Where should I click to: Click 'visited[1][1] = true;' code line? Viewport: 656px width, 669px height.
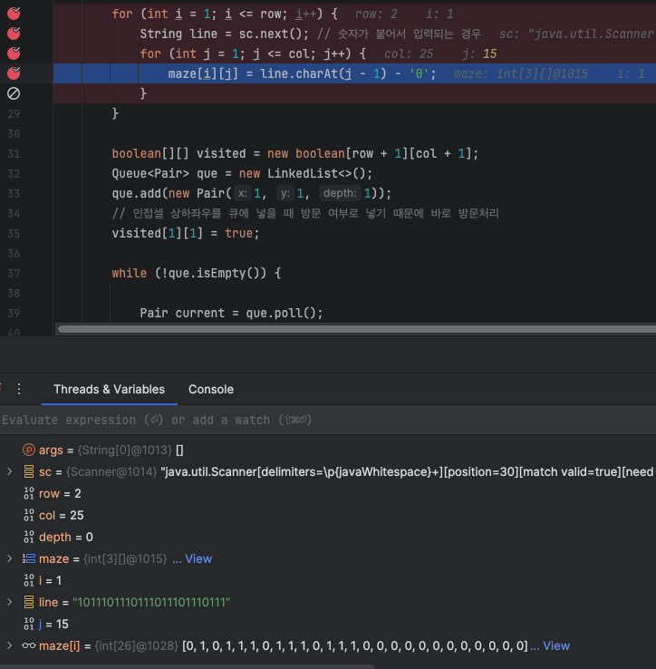click(x=185, y=233)
